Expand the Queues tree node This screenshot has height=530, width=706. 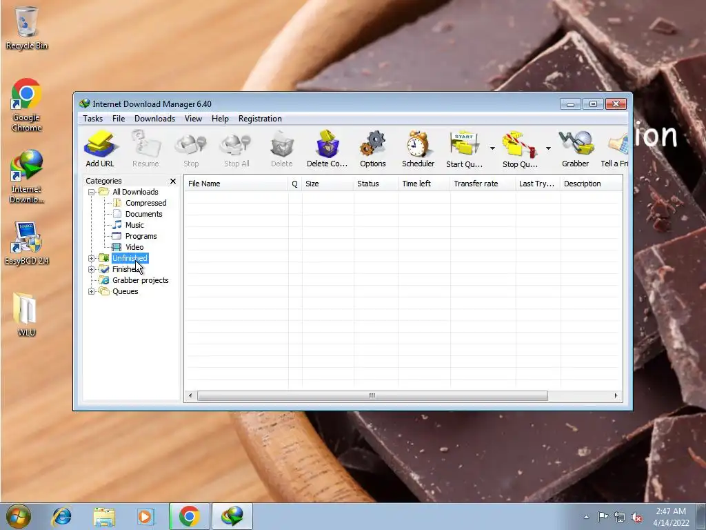92,292
